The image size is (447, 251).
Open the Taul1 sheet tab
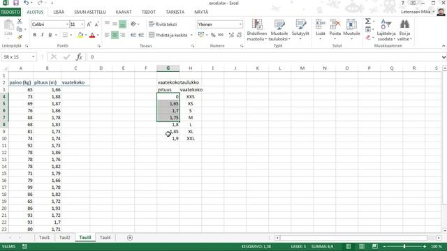(44, 238)
